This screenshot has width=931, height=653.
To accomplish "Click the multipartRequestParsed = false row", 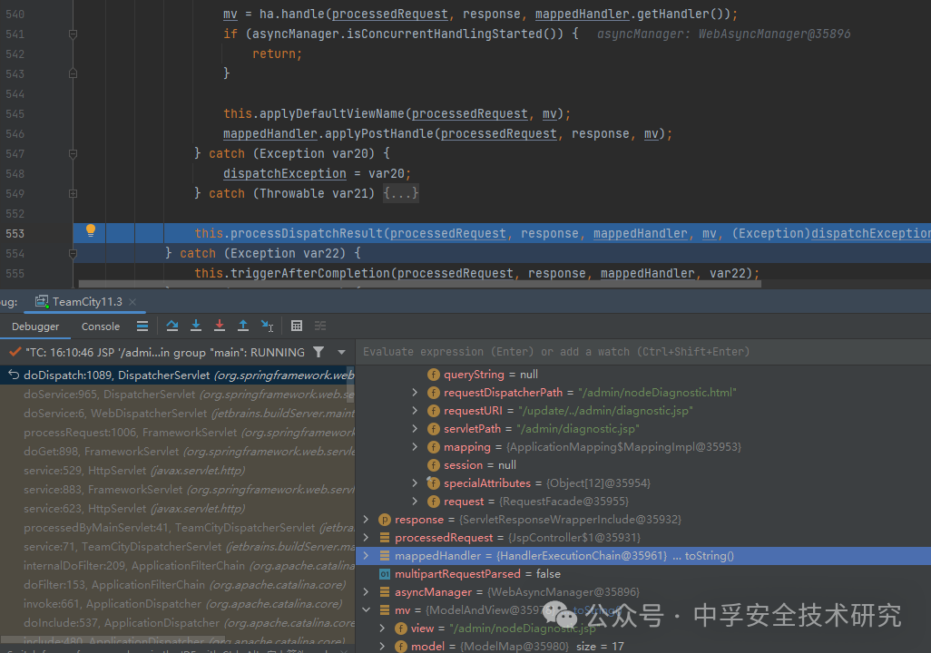I will pos(643,574).
